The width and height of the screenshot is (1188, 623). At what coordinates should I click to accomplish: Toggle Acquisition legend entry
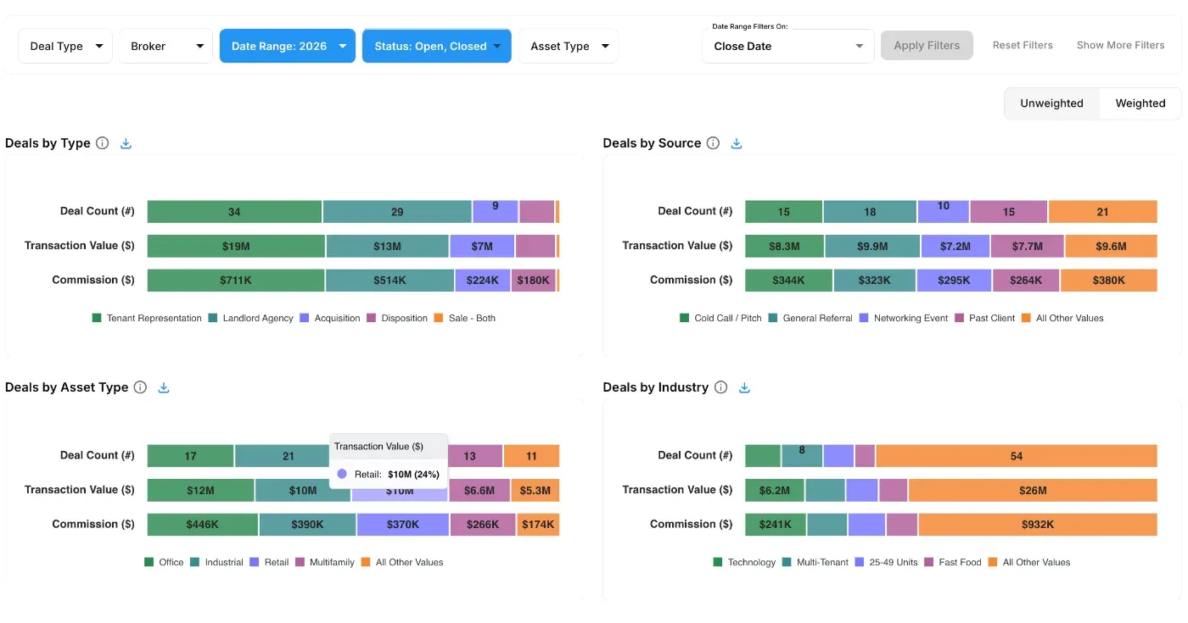click(x=329, y=319)
